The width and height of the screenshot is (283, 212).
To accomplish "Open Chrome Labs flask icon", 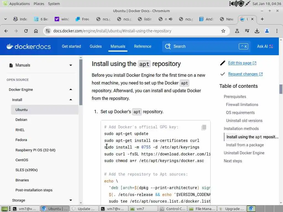I will coord(237,31).
